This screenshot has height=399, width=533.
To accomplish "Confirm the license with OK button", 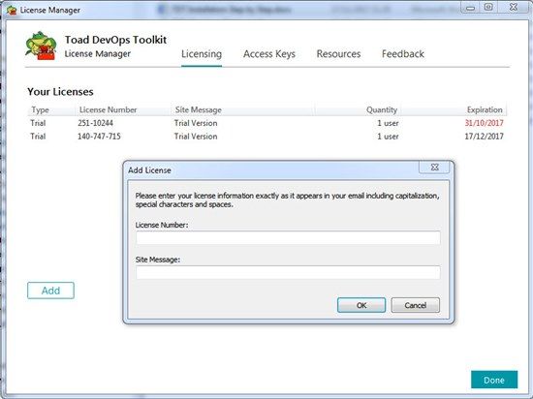I will click(x=361, y=305).
